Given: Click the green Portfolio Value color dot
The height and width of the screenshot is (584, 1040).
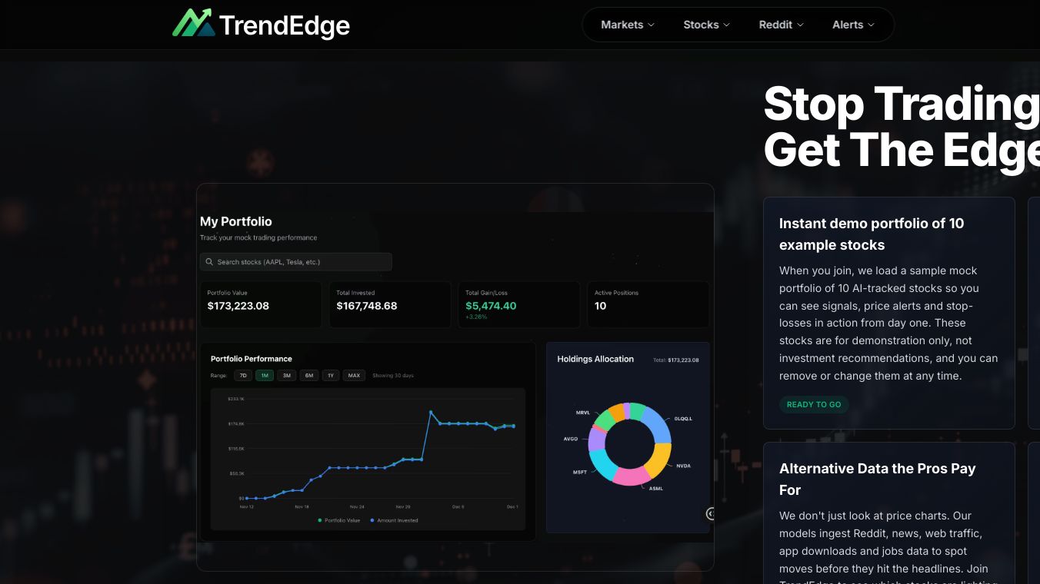Looking at the screenshot, I should [320, 520].
